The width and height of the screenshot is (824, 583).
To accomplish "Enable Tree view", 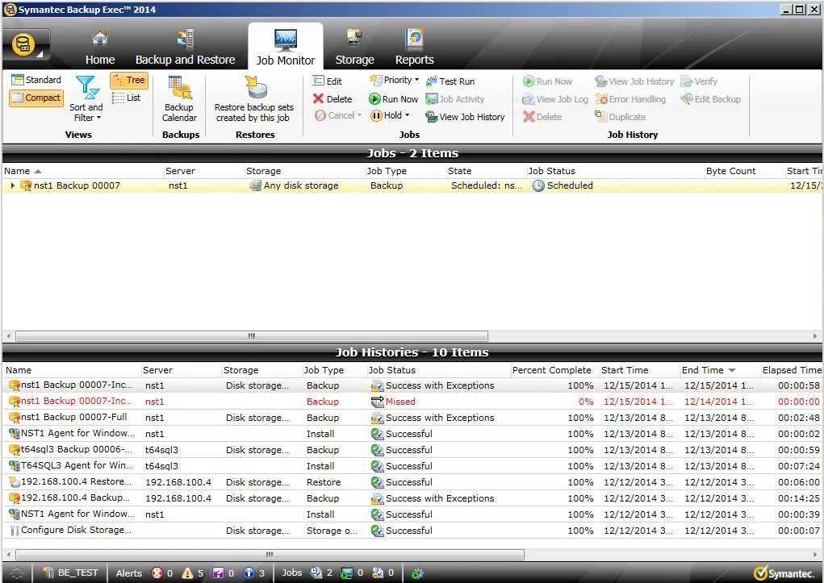I will [x=129, y=80].
